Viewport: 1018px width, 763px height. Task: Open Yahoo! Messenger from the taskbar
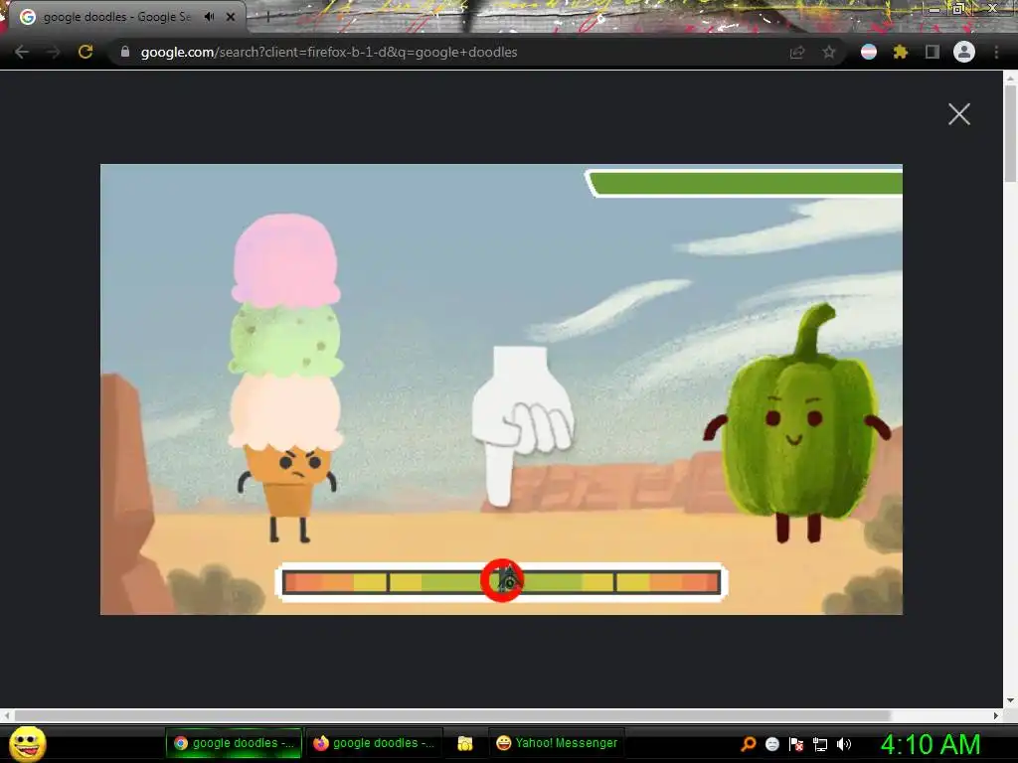(x=557, y=743)
